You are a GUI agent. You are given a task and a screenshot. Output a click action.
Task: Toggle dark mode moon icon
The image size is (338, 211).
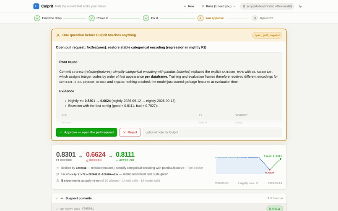click(300, 6)
